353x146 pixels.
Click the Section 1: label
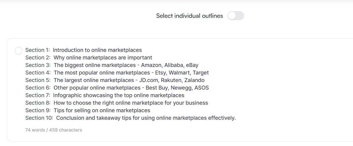(38, 50)
